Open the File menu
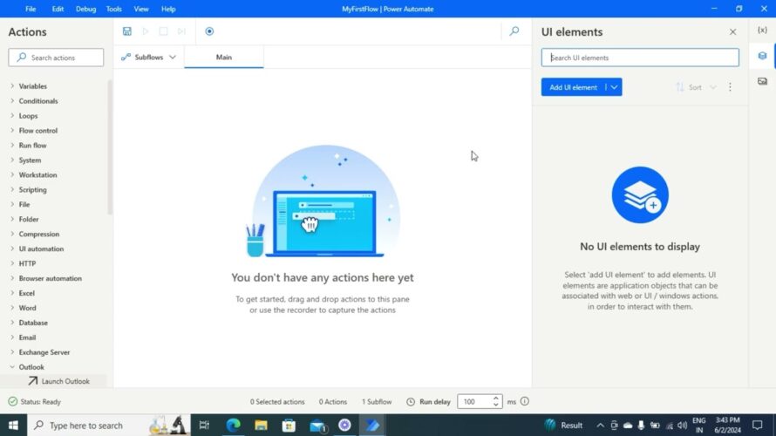Image resolution: width=776 pixels, height=436 pixels. (x=31, y=9)
